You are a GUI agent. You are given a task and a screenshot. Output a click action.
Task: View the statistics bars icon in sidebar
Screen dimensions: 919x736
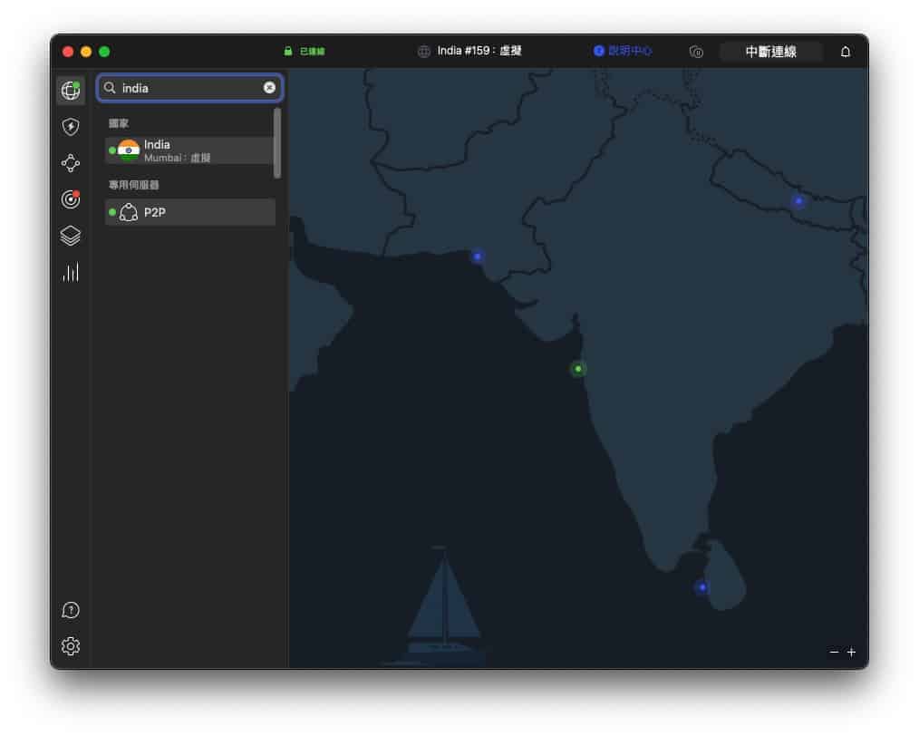click(71, 271)
